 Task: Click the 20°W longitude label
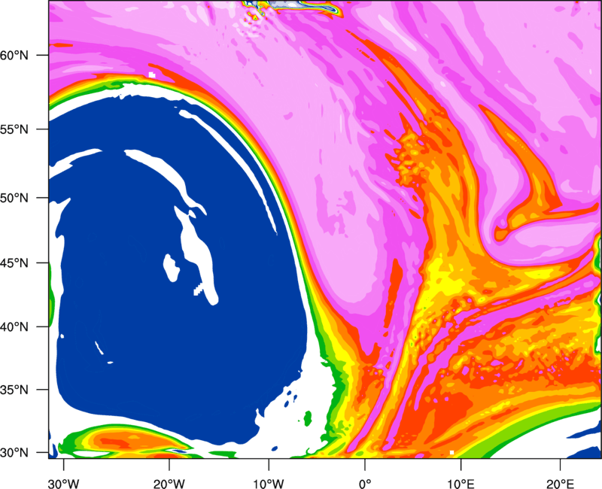coord(169,484)
